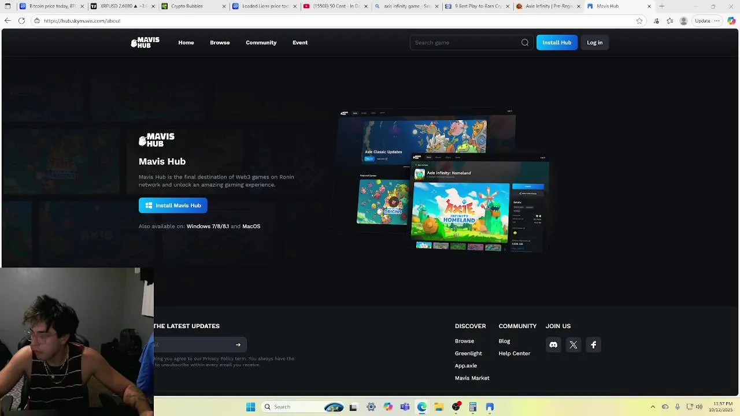740x416 pixels.
Task: Open the Community nav item
Action: click(x=261, y=42)
